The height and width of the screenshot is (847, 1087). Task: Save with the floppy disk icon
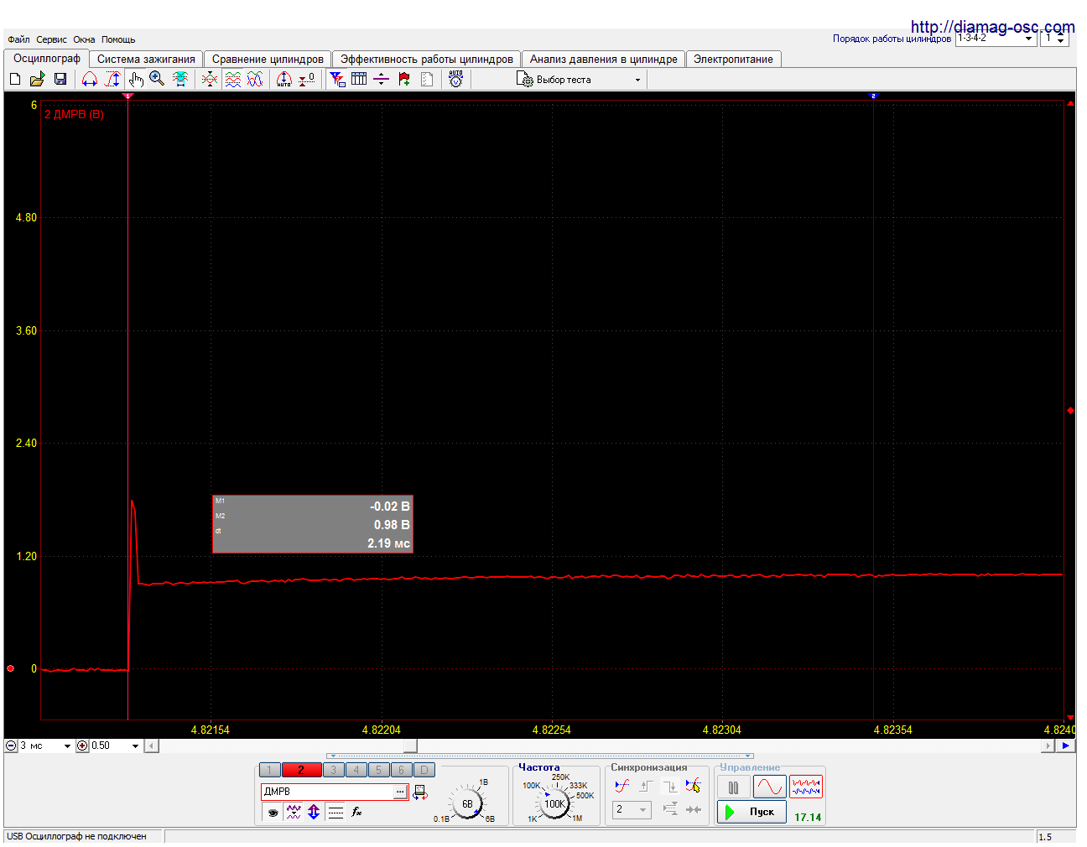[x=60, y=79]
